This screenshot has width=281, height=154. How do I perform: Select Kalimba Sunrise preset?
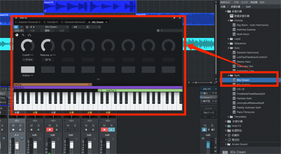(246, 30)
